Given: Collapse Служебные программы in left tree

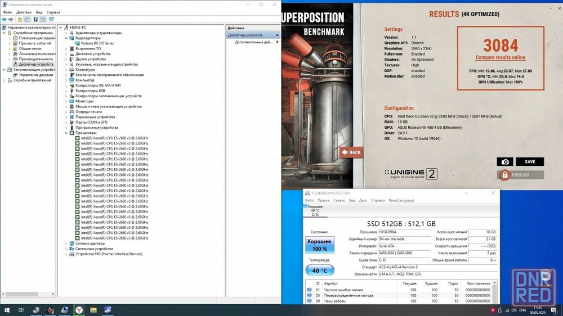Looking at the screenshot, I should point(5,33).
